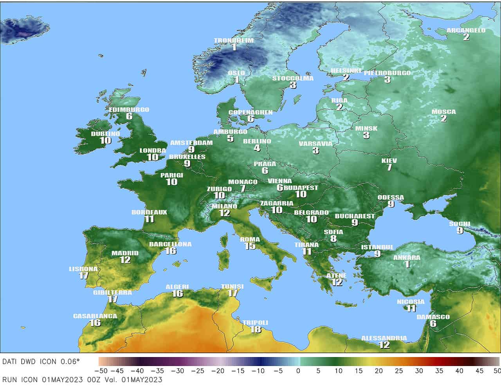The width and height of the screenshot is (501, 386).
Task: Select the temperature value under SOCHI
Action: click(460, 231)
